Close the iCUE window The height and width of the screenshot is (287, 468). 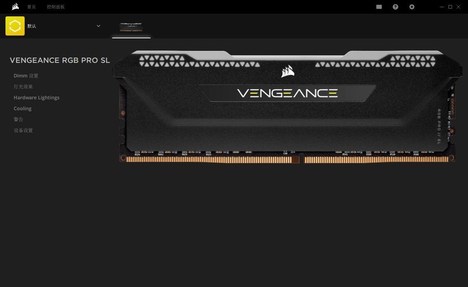coord(458,7)
